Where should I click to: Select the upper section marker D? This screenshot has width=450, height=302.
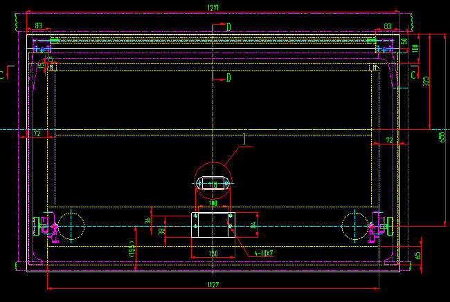coord(228,27)
